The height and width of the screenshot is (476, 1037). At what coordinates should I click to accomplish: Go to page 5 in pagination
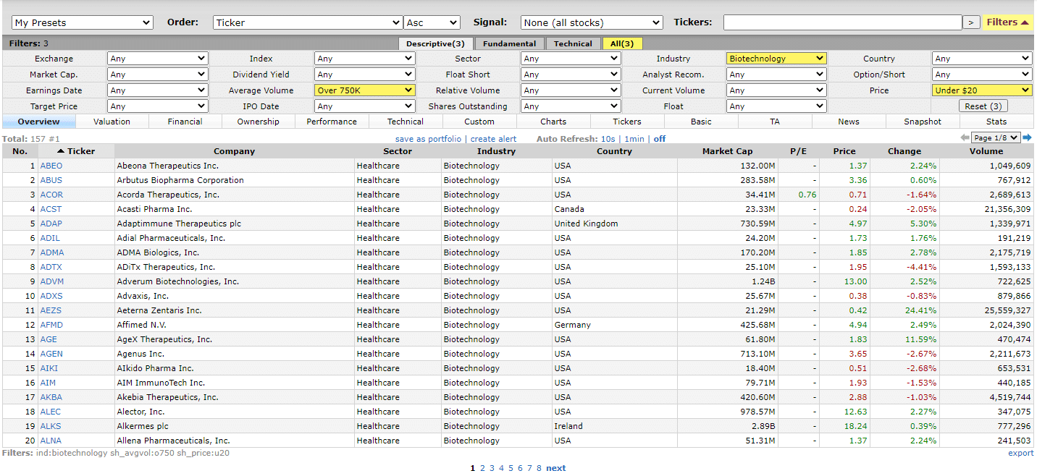[x=511, y=468]
